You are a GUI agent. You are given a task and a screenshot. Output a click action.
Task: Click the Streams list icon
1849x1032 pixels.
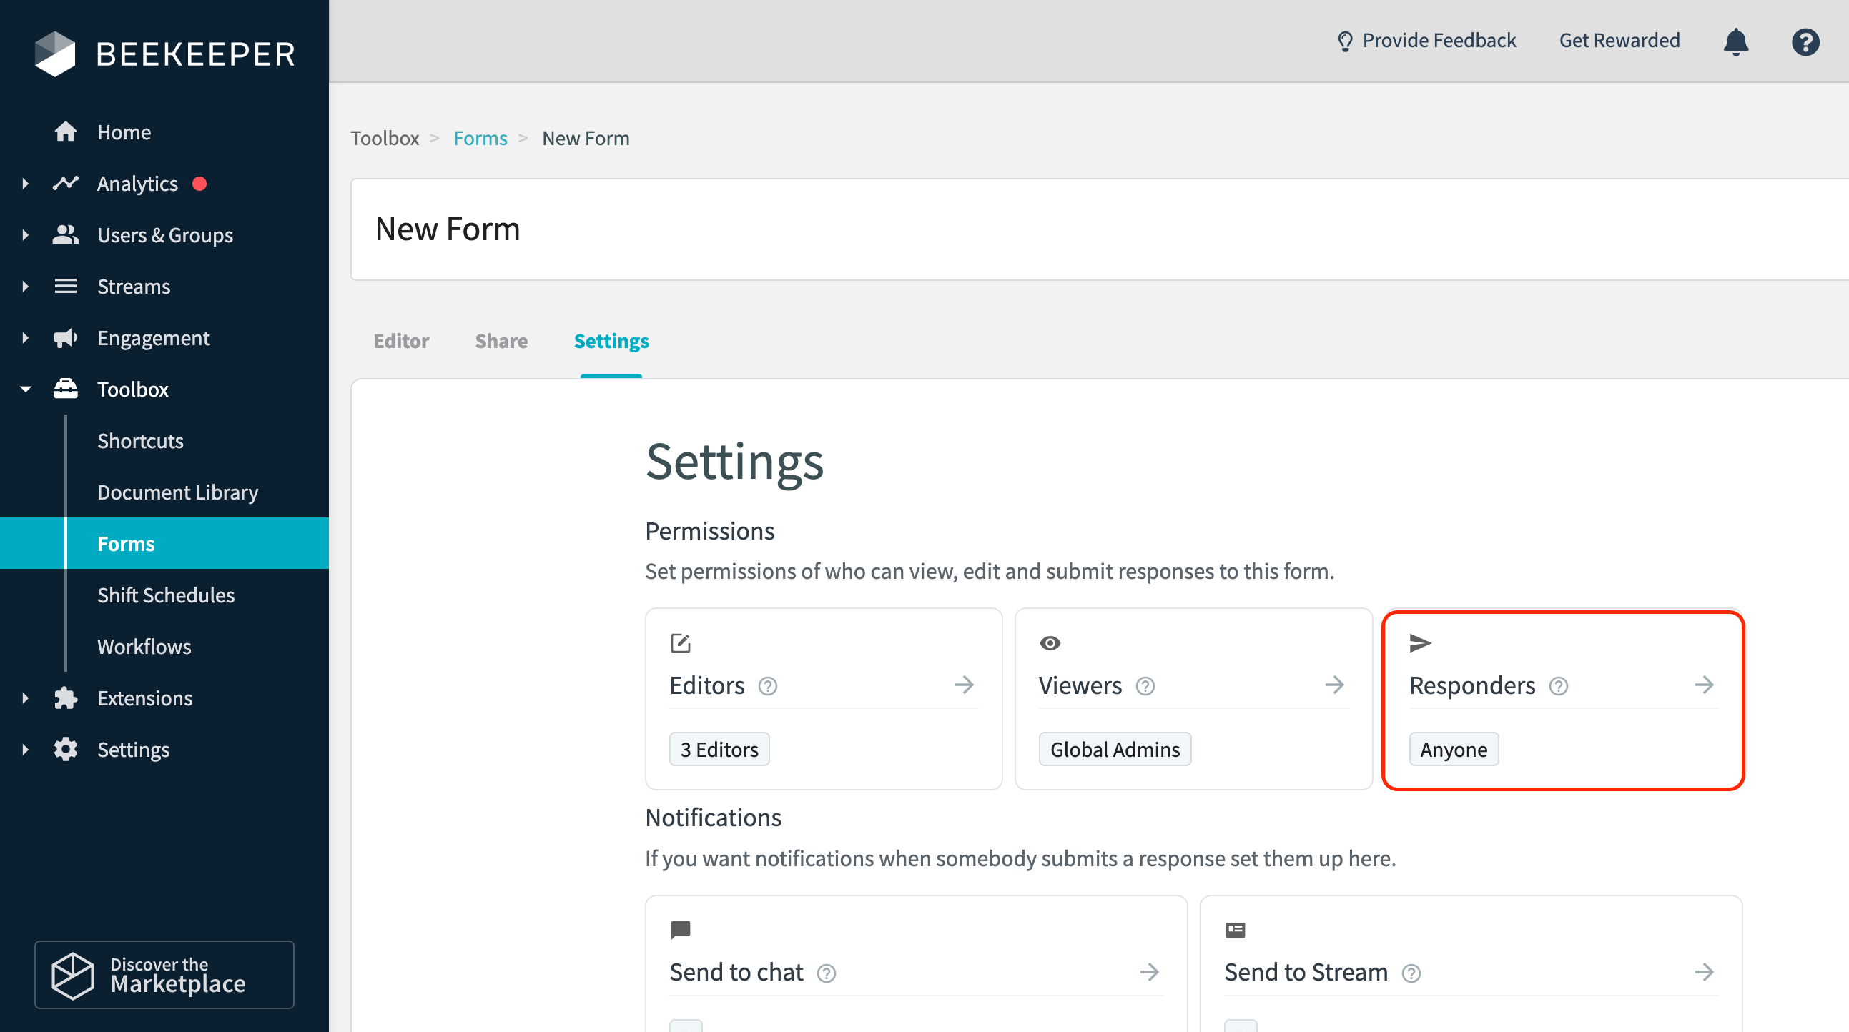pyautogui.click(x=65, y=287)
